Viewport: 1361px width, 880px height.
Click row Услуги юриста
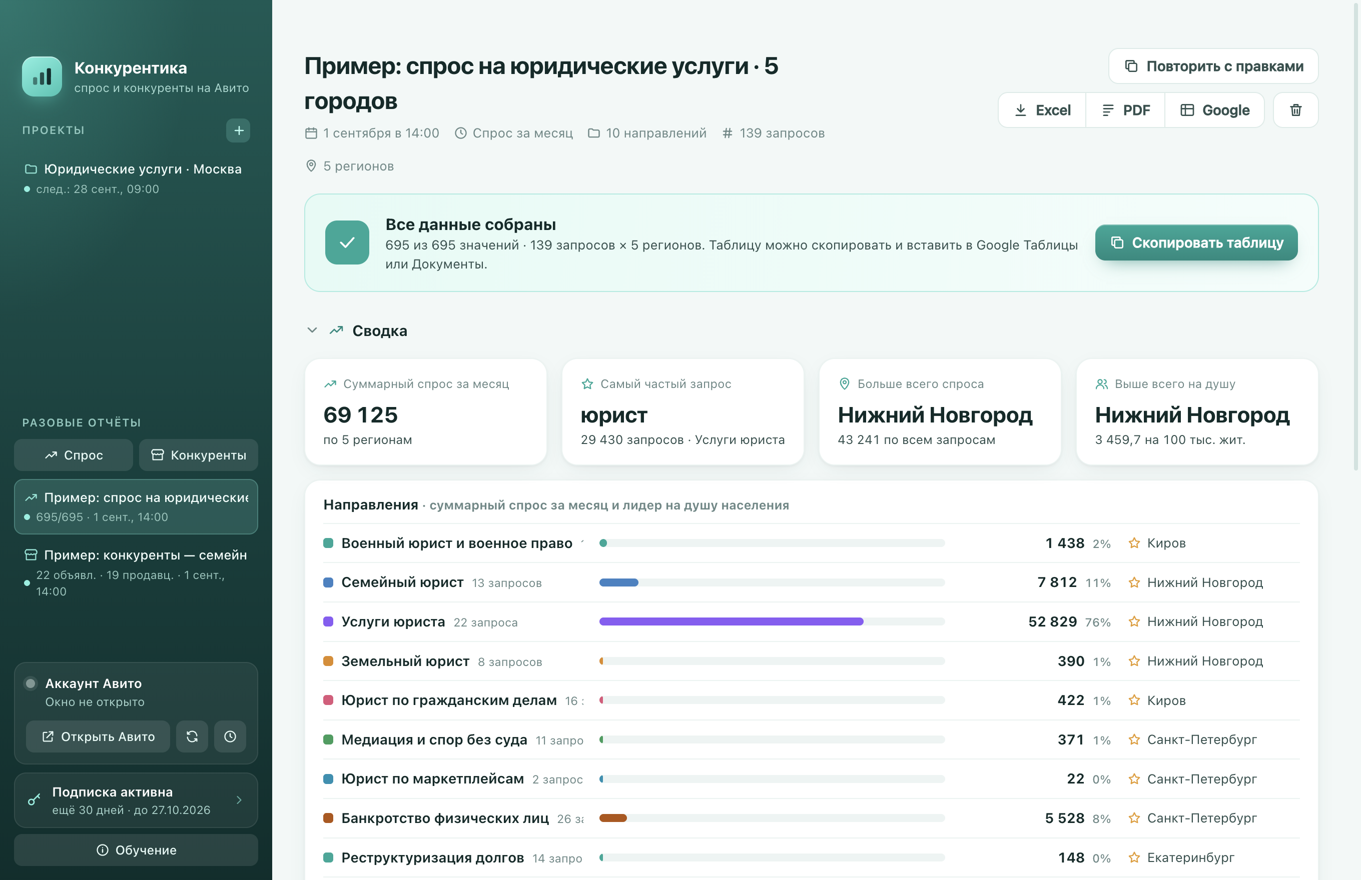point(812,621)
